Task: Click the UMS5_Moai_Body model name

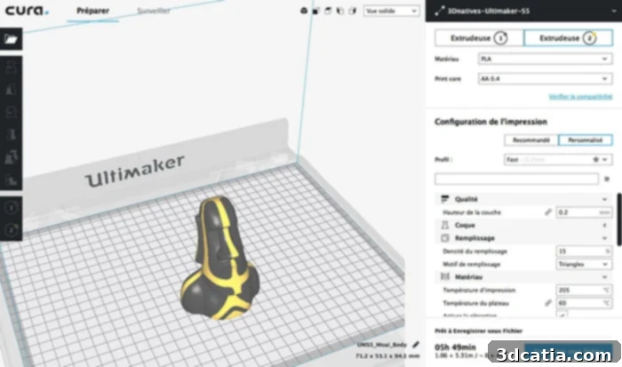Action: pos(381,345)
